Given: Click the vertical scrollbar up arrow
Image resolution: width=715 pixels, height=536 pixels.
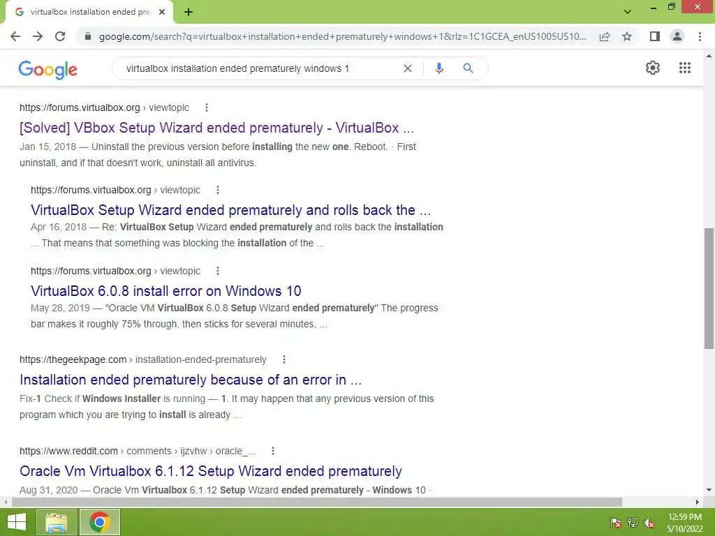Looking at the screenshot, I should [709, 56].
